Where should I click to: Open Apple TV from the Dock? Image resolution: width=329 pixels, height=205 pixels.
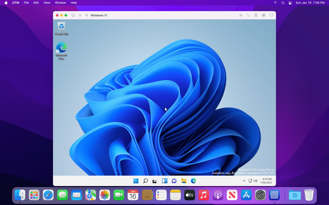tap(190, 195)
